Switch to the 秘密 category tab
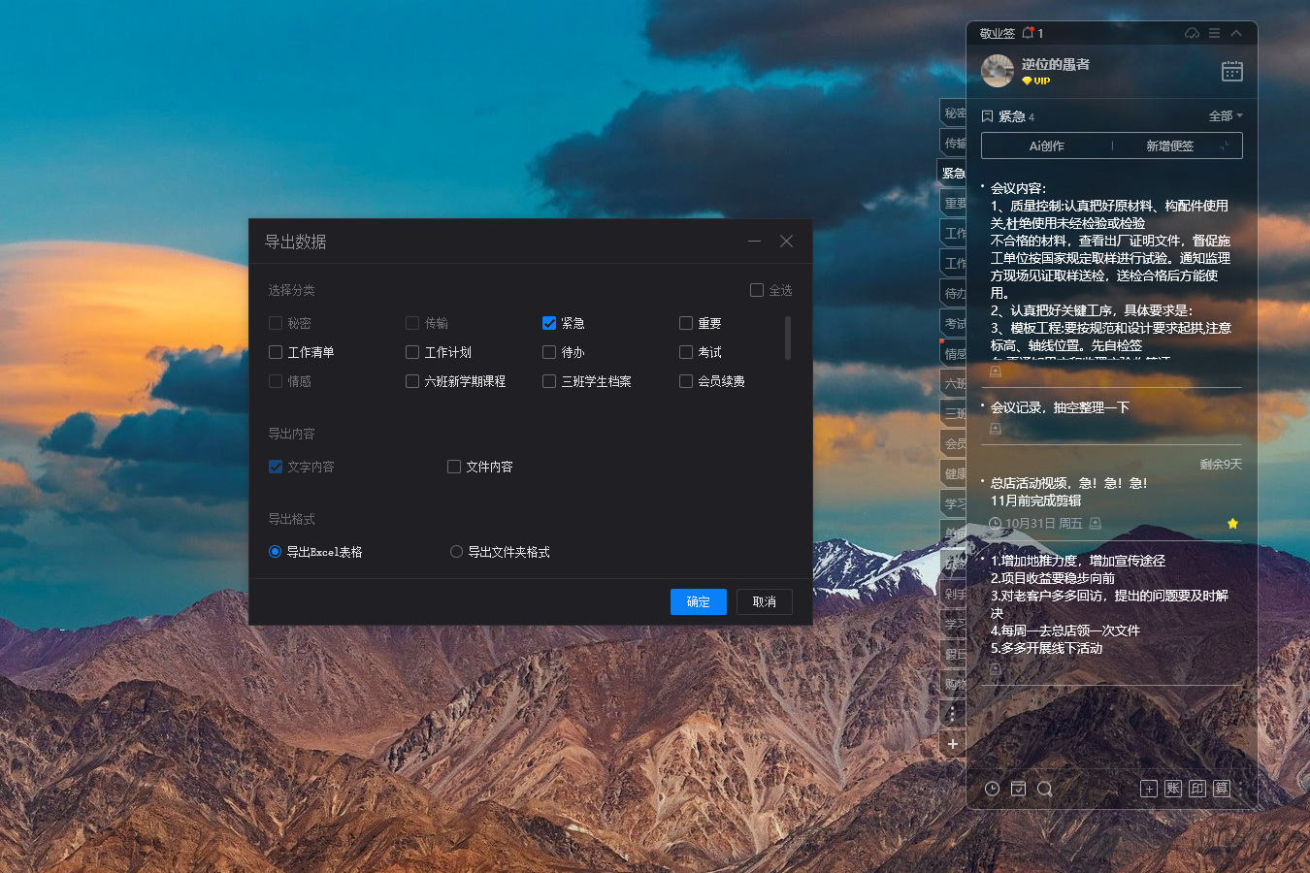 (954, 113)
